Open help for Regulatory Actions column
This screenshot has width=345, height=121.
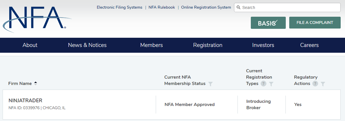click(315, 84)
